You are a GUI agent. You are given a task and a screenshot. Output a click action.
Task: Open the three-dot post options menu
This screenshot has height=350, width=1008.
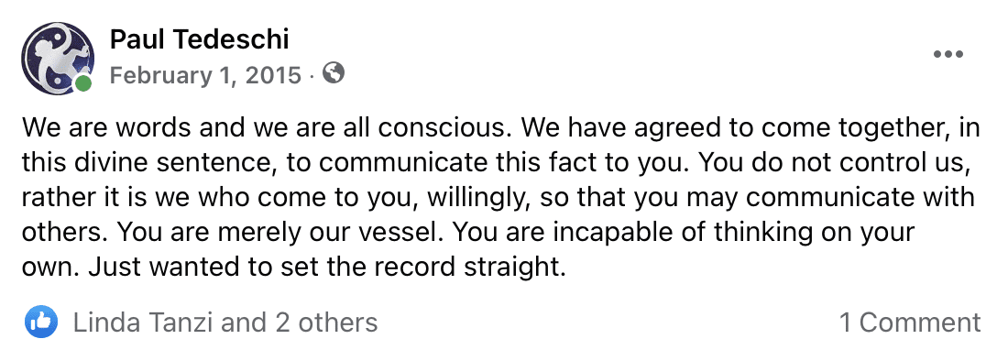948,54
